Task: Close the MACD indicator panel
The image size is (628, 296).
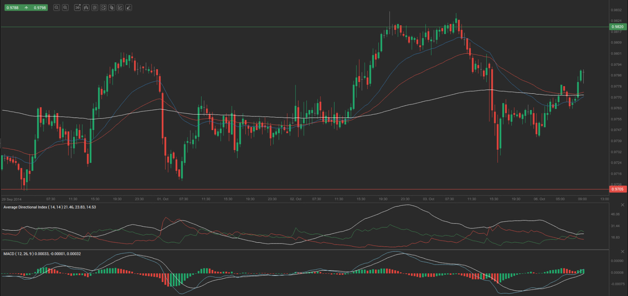Action: pyautogui.click(x=622, y=251)
